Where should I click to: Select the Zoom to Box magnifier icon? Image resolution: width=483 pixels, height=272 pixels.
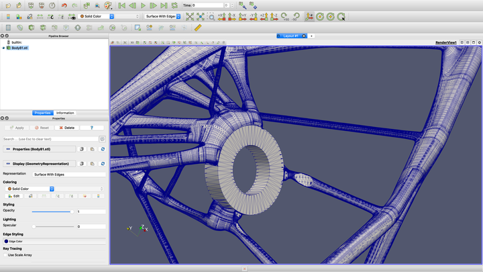[211, 16]
